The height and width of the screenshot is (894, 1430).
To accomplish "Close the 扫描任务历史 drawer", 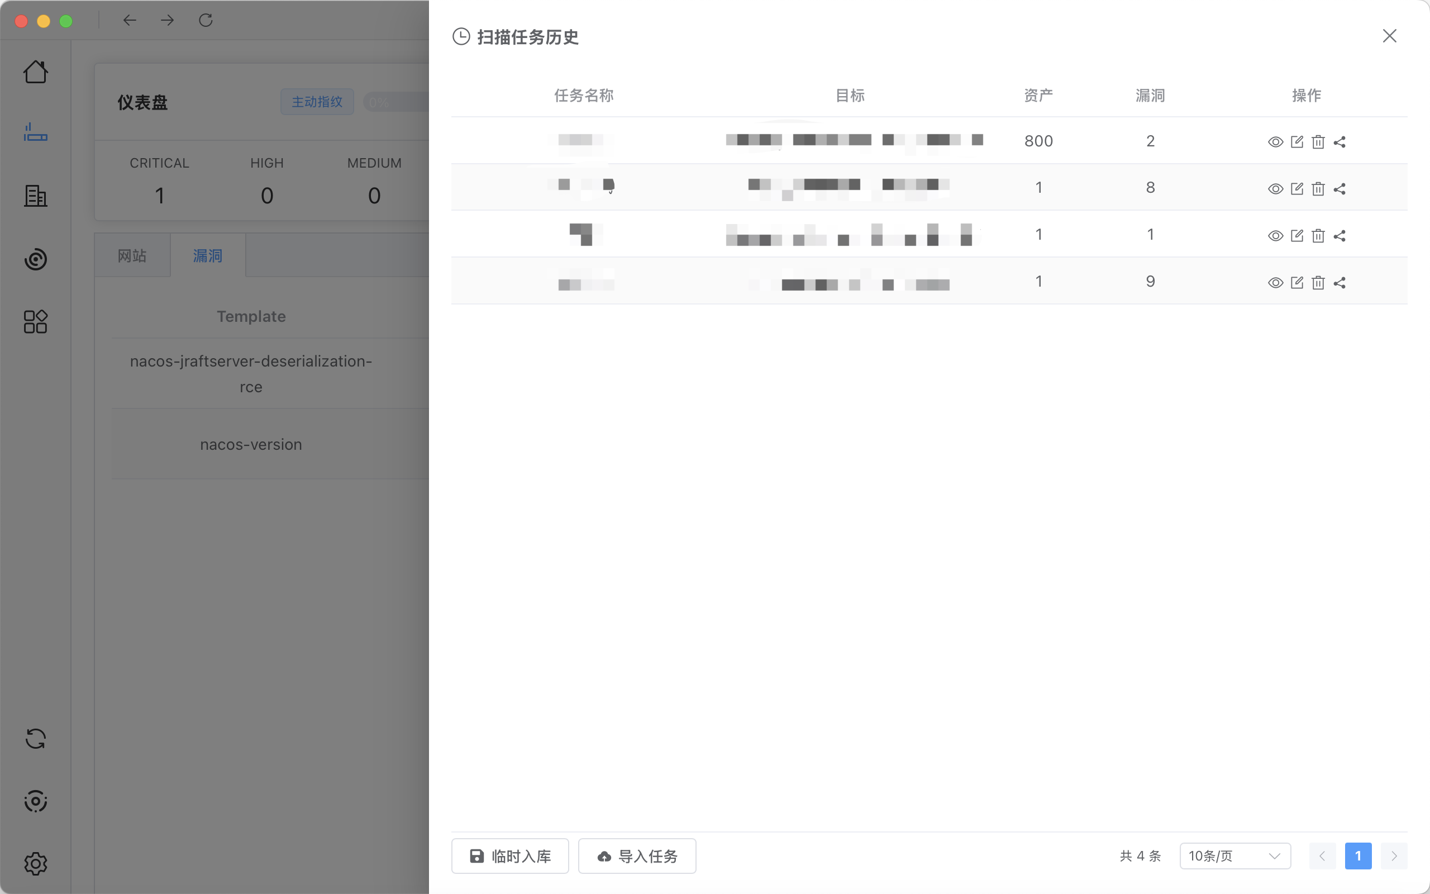I will [x=1389, y=36].
